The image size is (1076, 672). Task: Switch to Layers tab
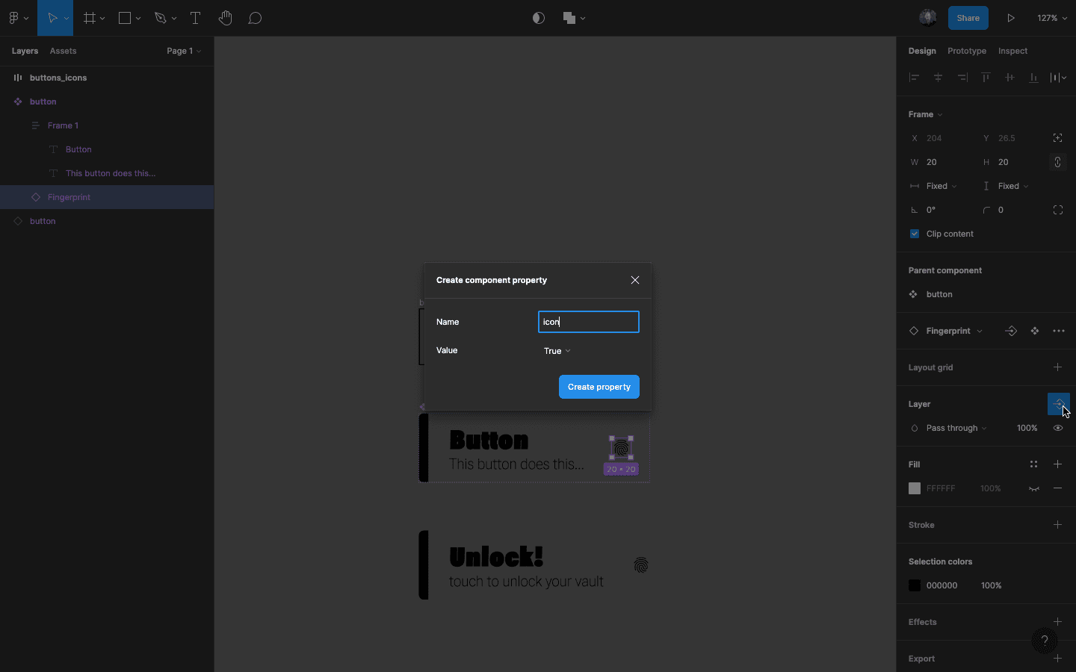coord(25,51)
